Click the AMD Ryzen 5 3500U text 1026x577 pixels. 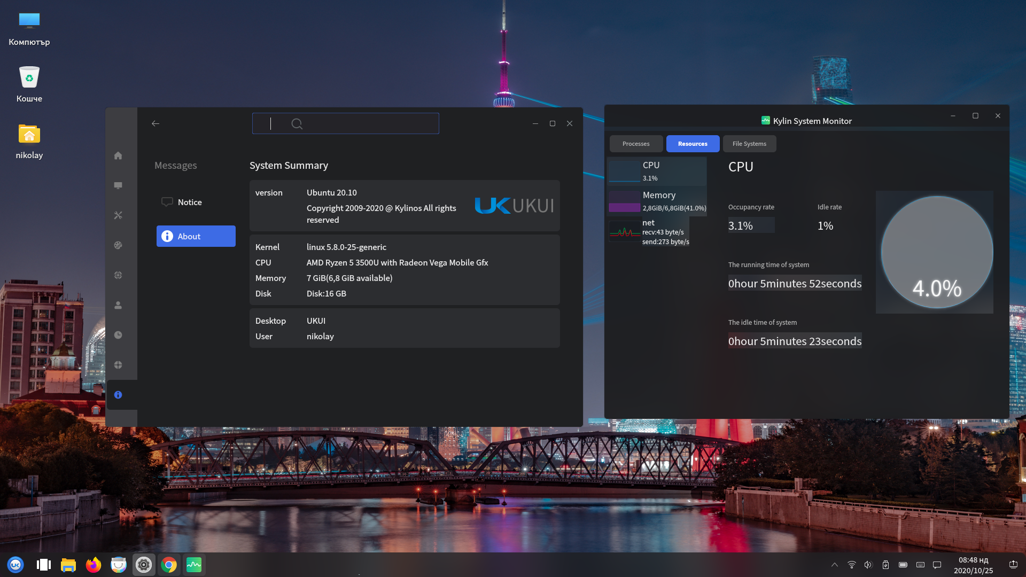pos(398,263)
